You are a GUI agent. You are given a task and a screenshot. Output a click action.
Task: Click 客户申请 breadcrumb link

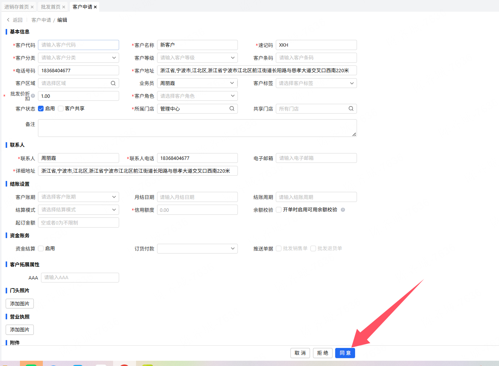click(41, 20)
